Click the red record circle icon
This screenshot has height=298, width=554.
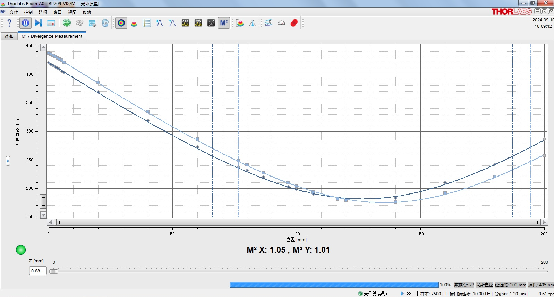coord(294,23)
